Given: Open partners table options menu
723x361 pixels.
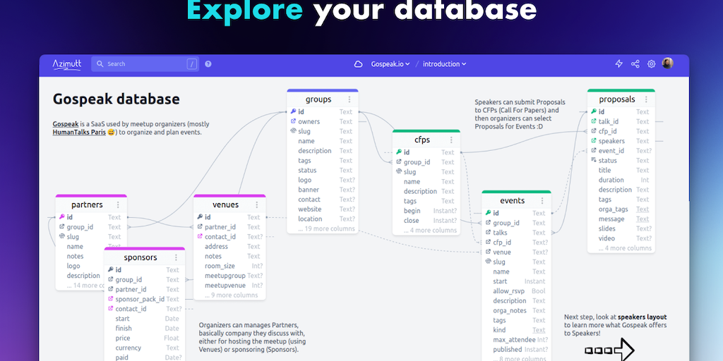Looking at the screenshot, I should [x=118, y=205].
